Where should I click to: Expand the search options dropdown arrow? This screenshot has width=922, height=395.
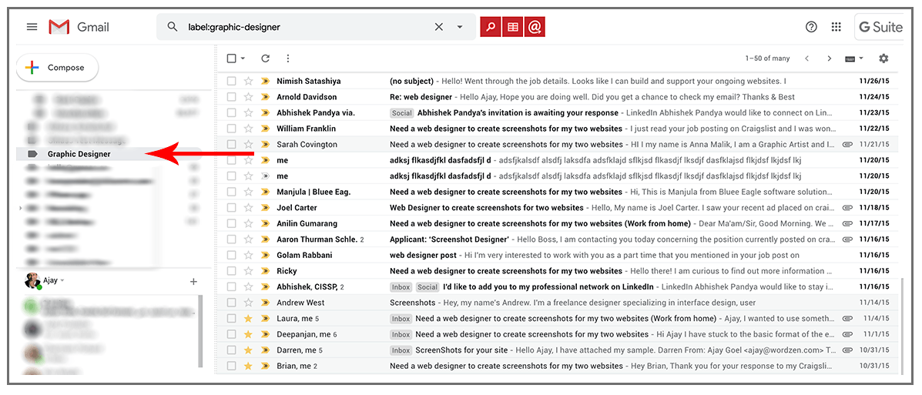click(460, 27)
